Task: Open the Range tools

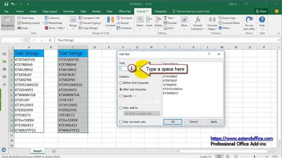Action: click(73, 22)
